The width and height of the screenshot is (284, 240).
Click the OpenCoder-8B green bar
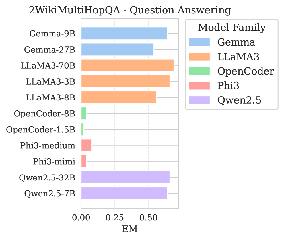84,113
